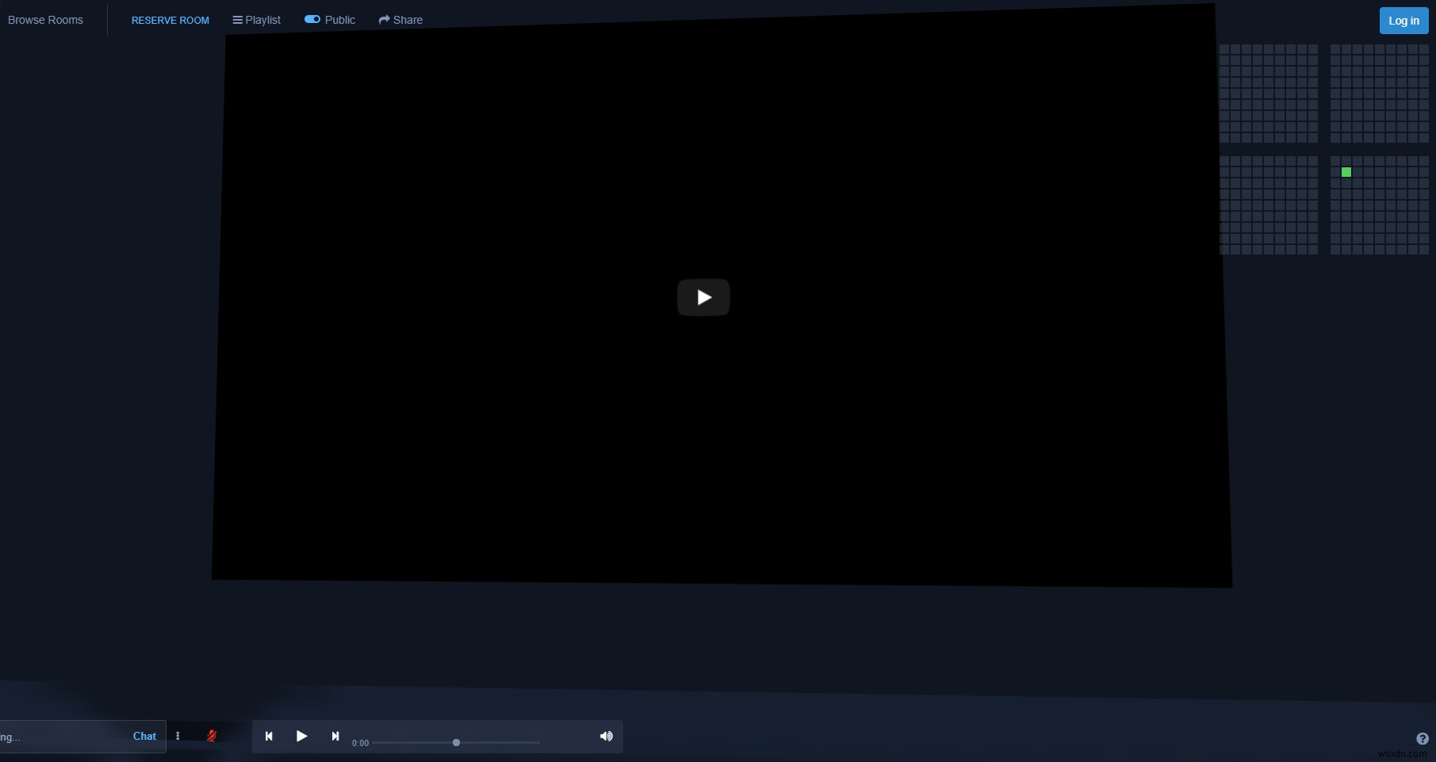Image resolution: width=1436 pixels, height=762 pixels.
Task: Click the RESERVE ROOM link
Action: (x=170, y=20)
